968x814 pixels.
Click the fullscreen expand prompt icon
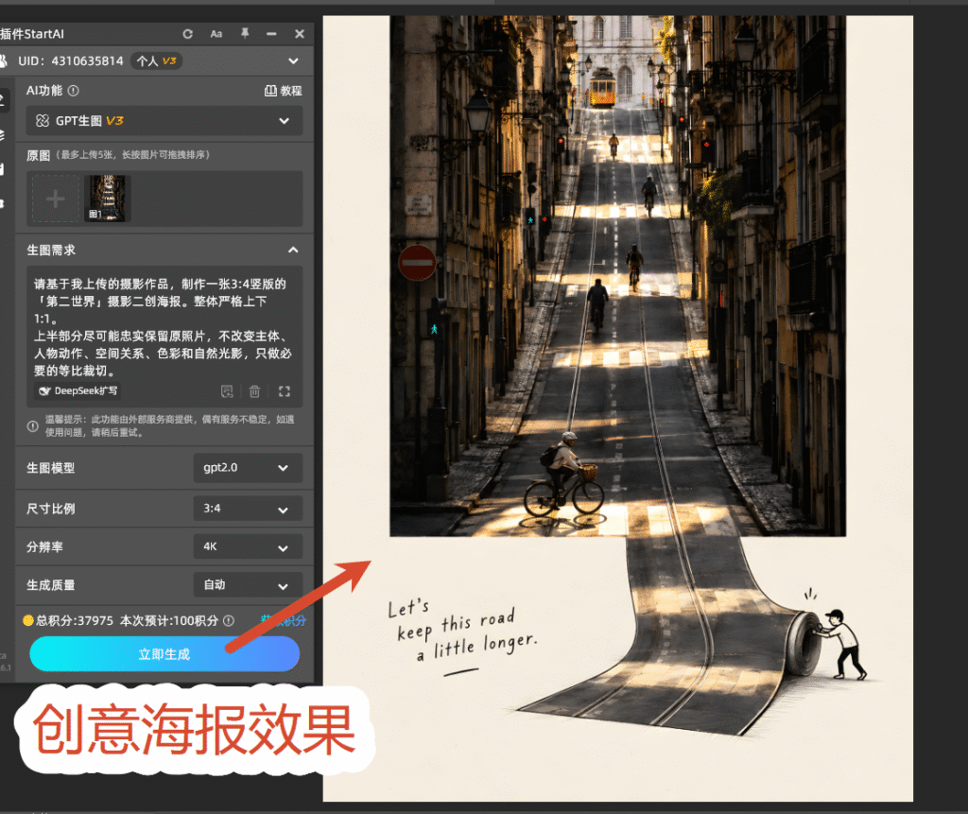click(284, 391)
